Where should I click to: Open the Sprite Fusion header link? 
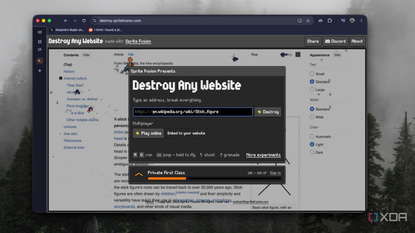138,41
